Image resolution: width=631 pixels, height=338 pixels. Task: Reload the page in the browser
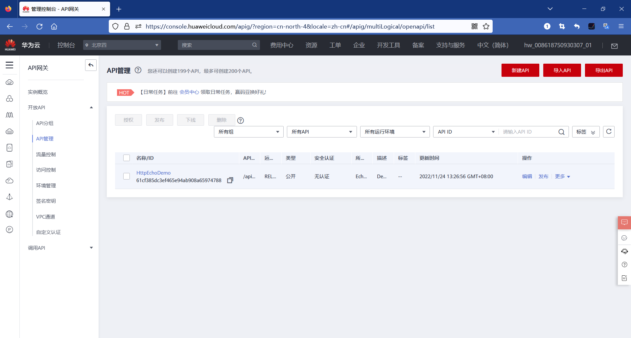click(x=39, y=27)
